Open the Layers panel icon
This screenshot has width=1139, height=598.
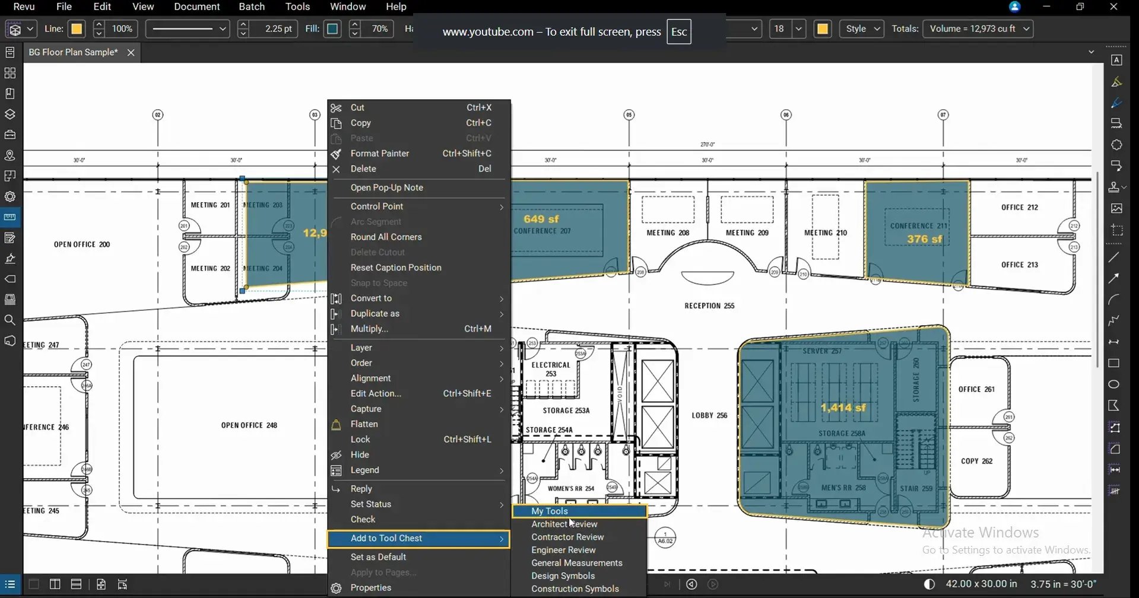click(10, 114)
